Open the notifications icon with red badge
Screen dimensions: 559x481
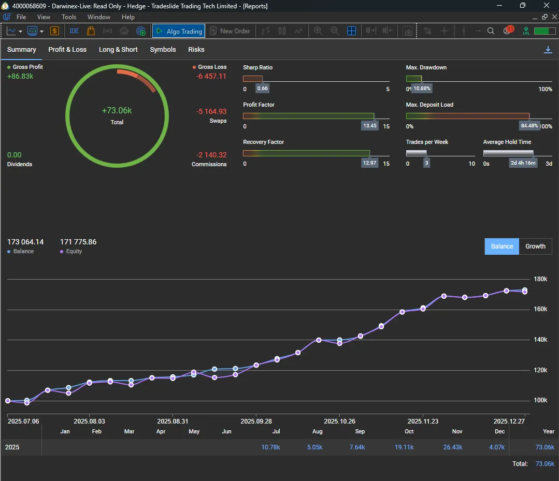pyautogui.click(x=507, y=31)
